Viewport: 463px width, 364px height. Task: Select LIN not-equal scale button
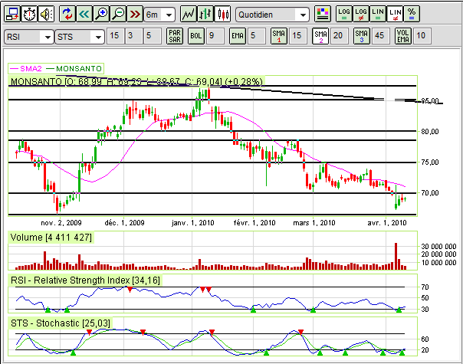(395, 14)
